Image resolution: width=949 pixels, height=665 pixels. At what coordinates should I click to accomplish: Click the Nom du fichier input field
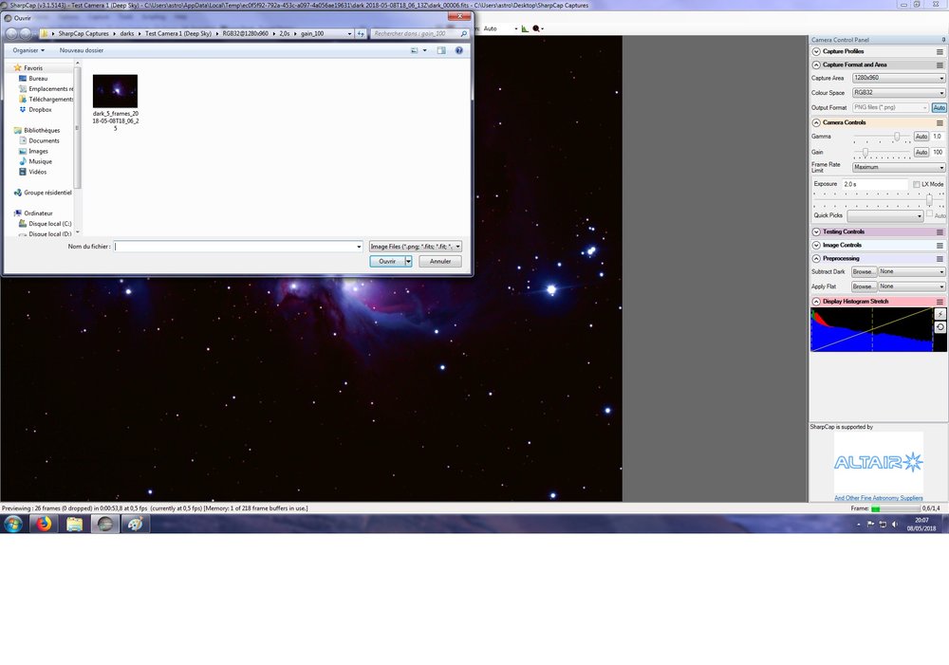(238, 247)
